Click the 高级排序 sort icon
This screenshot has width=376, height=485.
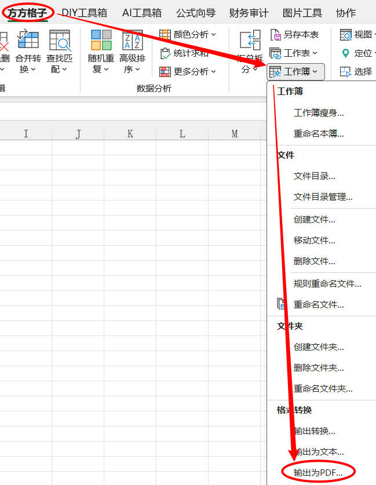pyautogui.click(x=132, y=41)
